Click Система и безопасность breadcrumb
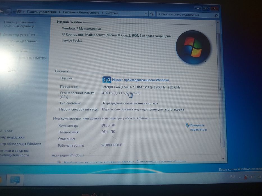262x196 pixels. pos(81,12)
